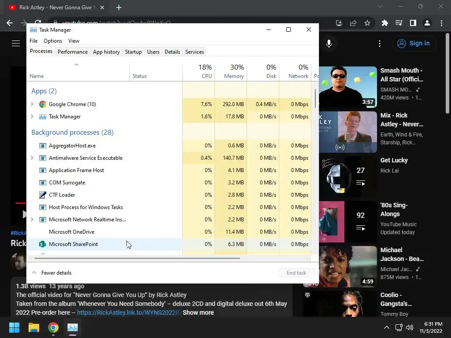This screenshot has width=451, height=338.
Task: Open Michael Jackson Beat It thumbnail
Action: tap(348, 266)
